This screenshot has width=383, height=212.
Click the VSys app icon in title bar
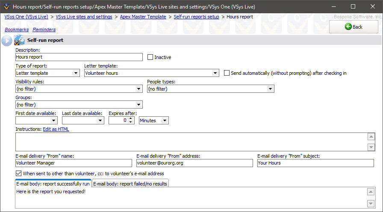click(6, 6)
